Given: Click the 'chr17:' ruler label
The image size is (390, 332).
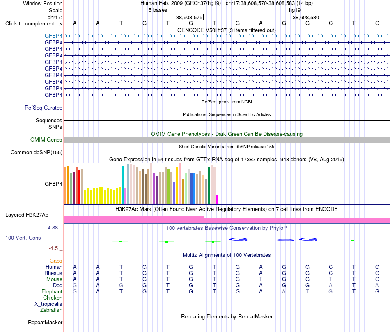Looking at the screenshot, I should coord(55,17).
